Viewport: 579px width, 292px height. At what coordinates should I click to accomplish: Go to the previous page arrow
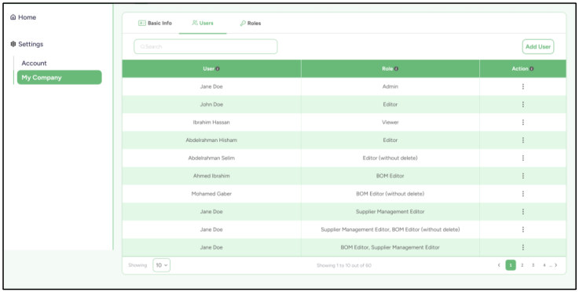pos(499,265)
